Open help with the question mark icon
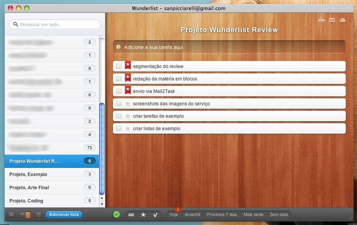The image size is (357, 225). click(x=38, y=214)
